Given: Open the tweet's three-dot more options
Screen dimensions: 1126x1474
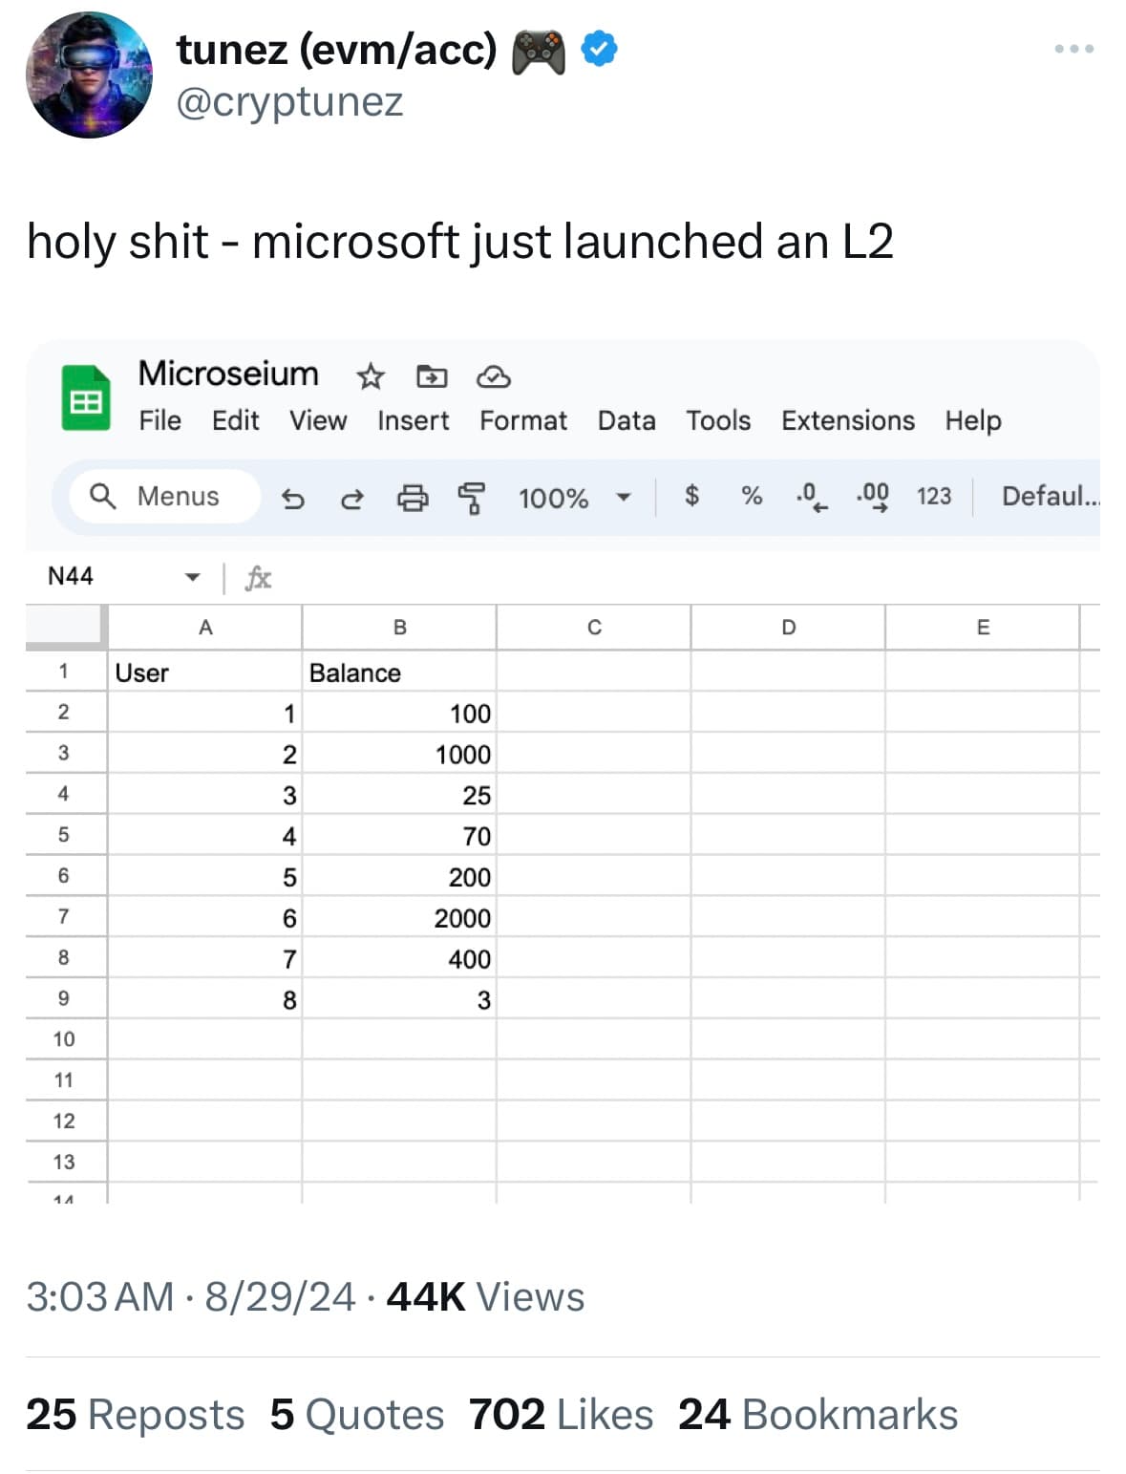Looking at the screenshot, I should click(x=1073, y=49).
